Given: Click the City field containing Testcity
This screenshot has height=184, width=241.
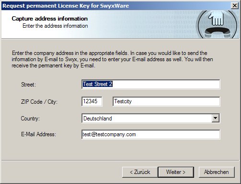Looking at the screenshot, I should click(x=166, y=101).
